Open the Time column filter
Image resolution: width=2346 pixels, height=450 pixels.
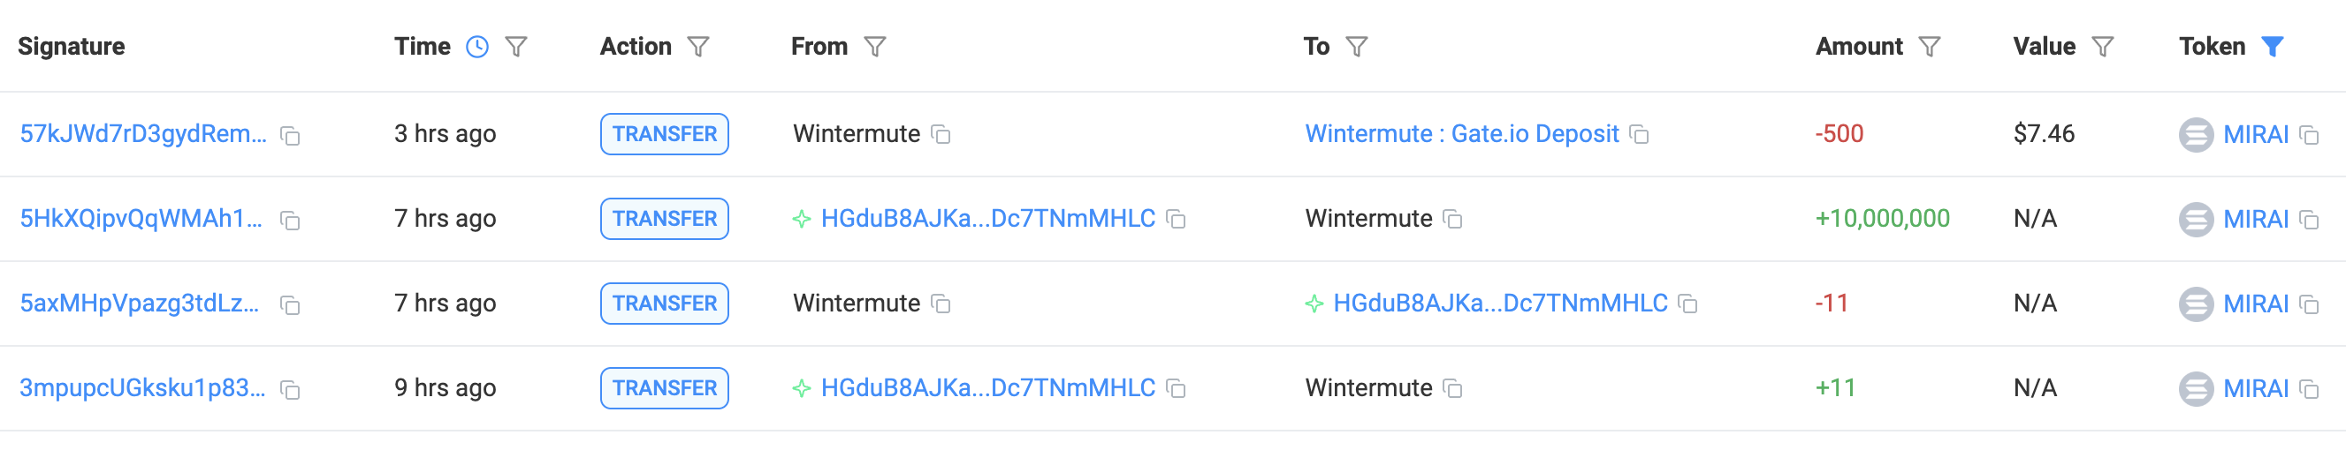[516, 47]
